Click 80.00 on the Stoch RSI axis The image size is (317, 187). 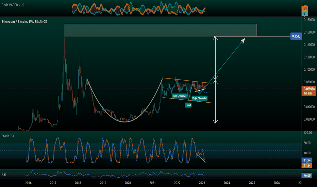point(307,143)
